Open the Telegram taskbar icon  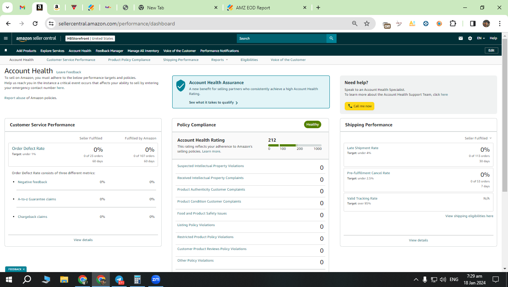tap(119, 280)
